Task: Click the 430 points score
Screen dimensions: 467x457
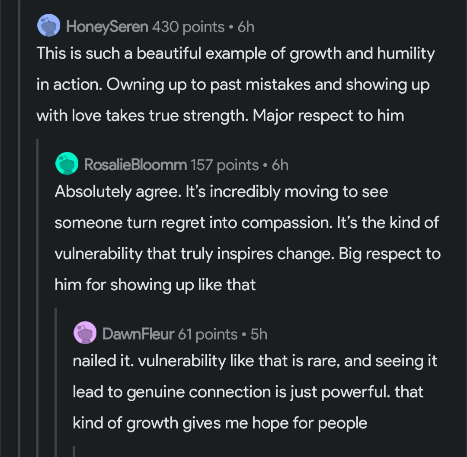Action: tap(189, 27)
